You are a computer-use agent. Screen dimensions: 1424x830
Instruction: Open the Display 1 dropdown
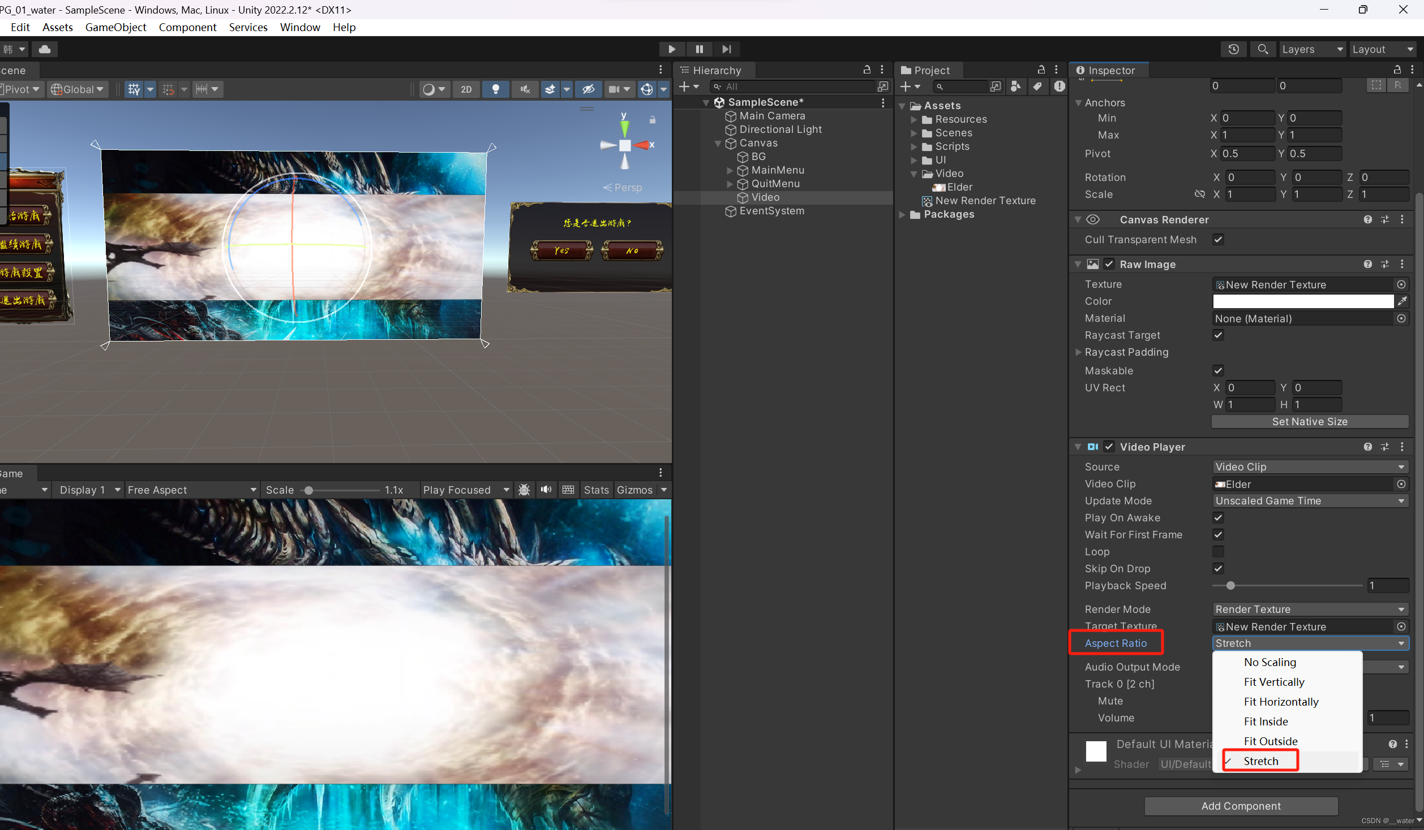89,490
